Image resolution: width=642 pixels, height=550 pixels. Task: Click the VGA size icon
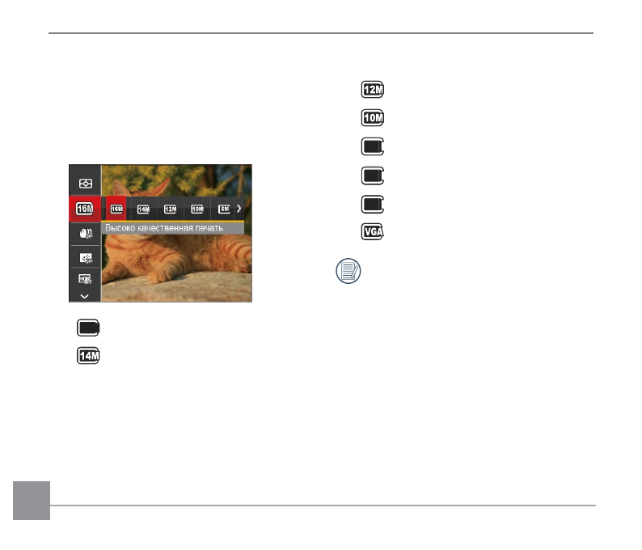(372, 232)
